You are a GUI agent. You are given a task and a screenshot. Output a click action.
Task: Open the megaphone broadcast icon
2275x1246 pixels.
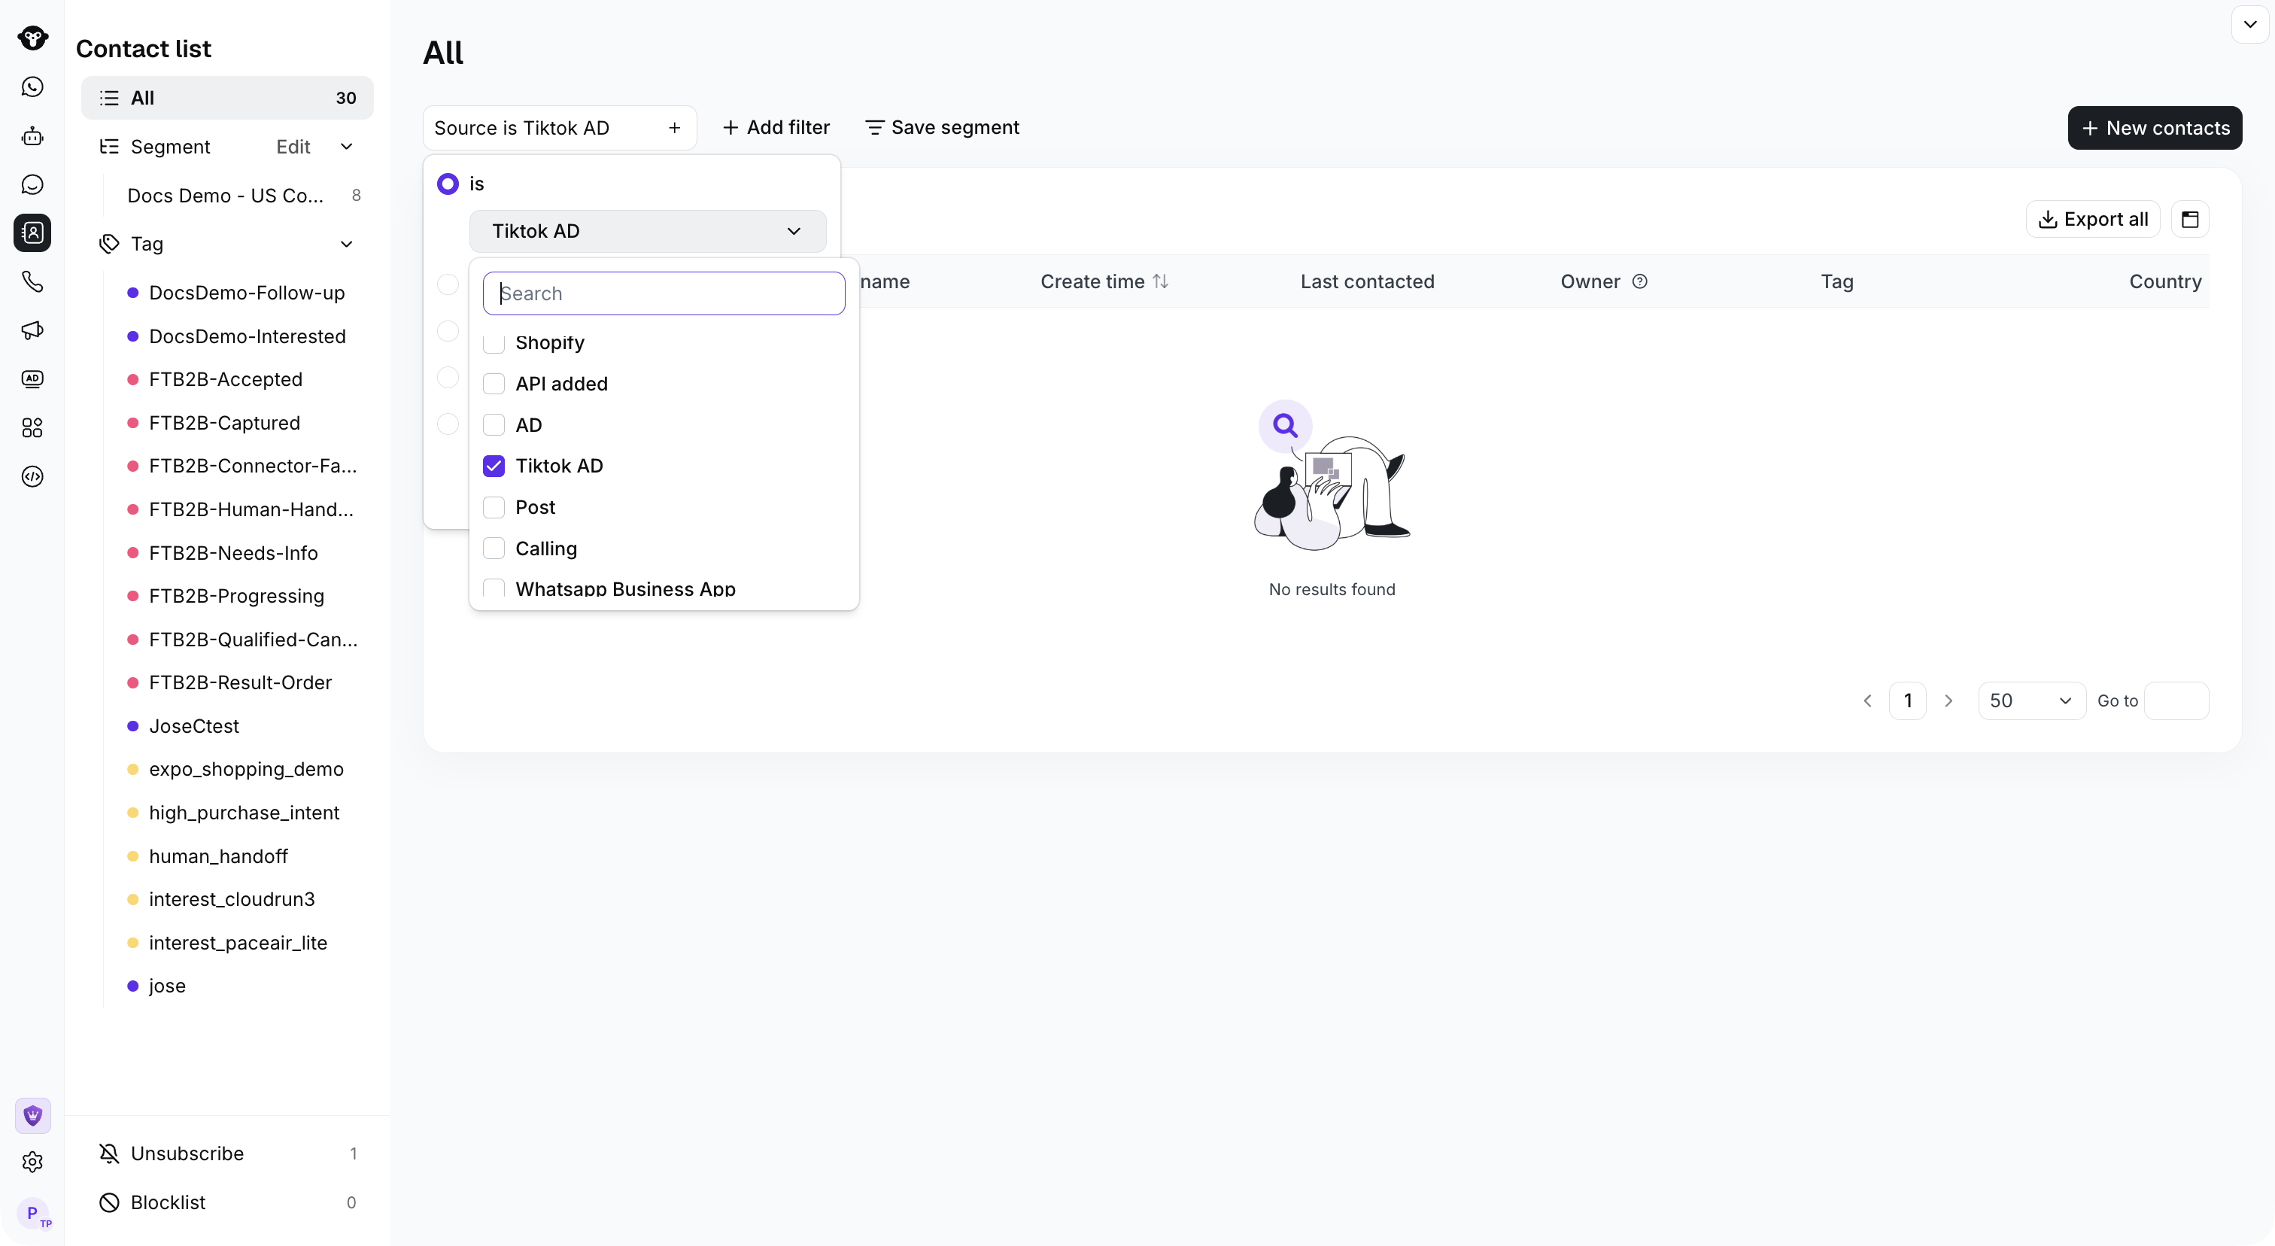click(32, 330)
